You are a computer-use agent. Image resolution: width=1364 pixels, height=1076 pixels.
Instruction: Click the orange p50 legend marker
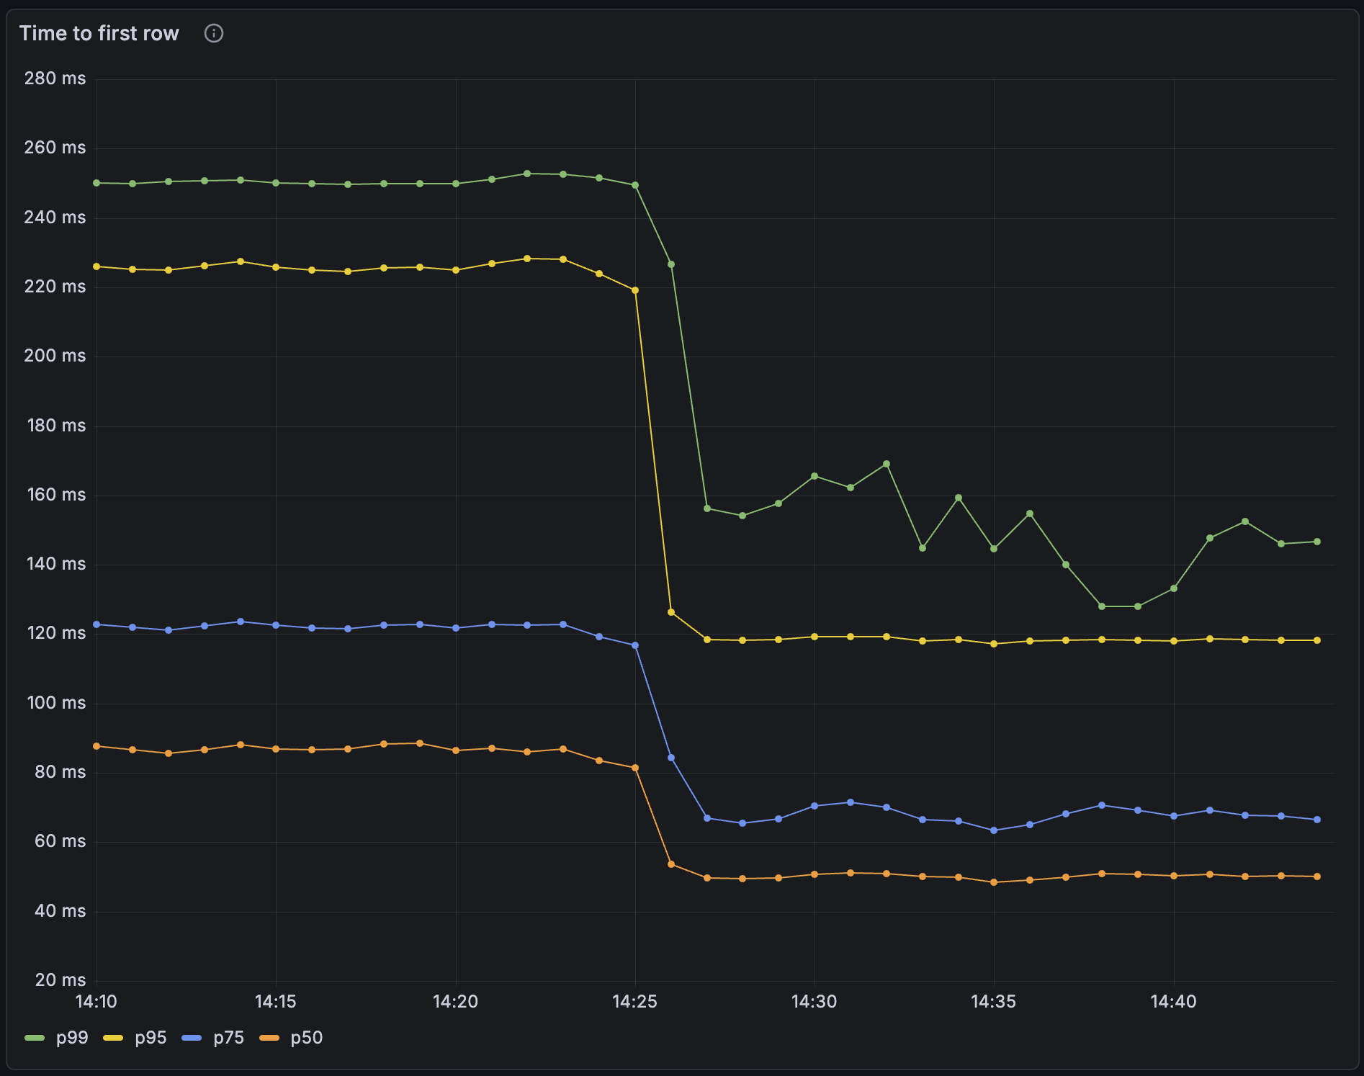(x=269, y=1038)
